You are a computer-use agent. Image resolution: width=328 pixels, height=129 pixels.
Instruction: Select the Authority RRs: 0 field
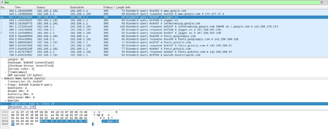tap(20, 94)
